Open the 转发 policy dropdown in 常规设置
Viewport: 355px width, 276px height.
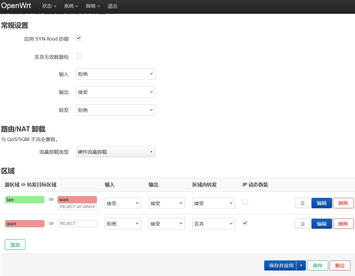pyautogui.click(x=116, y=110)
